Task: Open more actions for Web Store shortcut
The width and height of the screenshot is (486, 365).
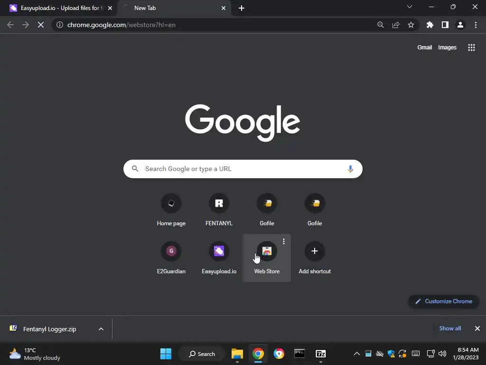Action: (x=284, y=241)
